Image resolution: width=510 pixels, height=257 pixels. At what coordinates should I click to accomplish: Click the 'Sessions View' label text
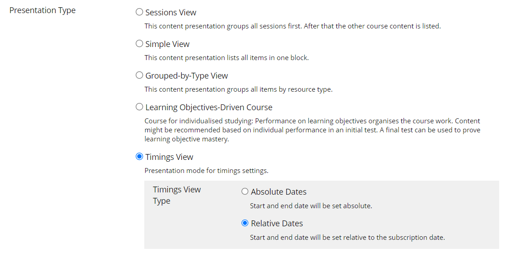click(x=171, y=12)
